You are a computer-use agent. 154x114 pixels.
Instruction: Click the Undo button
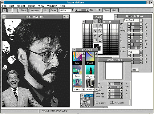coord(115,10)
